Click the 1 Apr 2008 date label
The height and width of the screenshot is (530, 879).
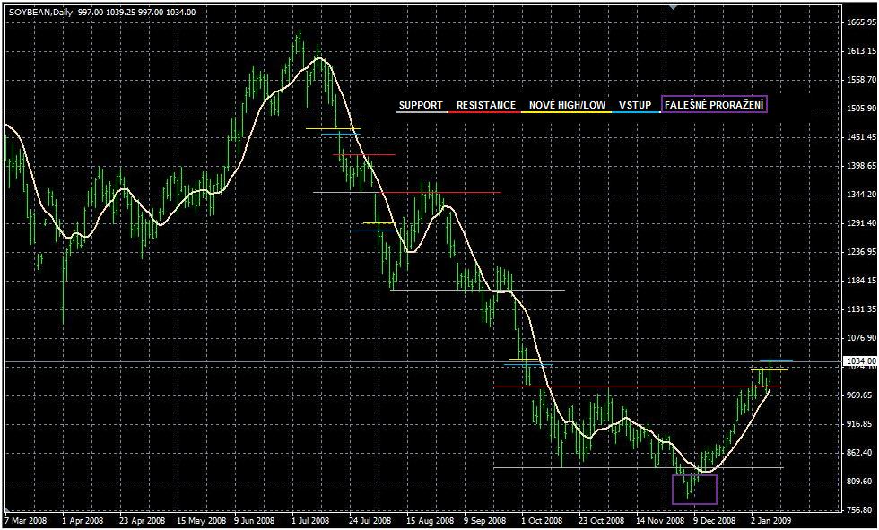(x=84, y=520)
